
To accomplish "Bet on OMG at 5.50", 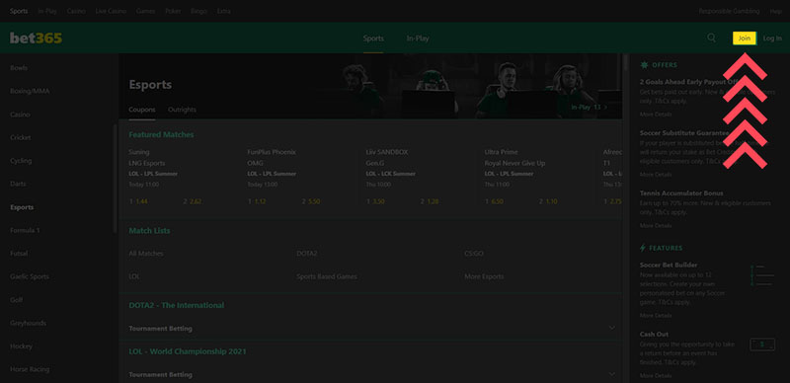I will 311,201.
